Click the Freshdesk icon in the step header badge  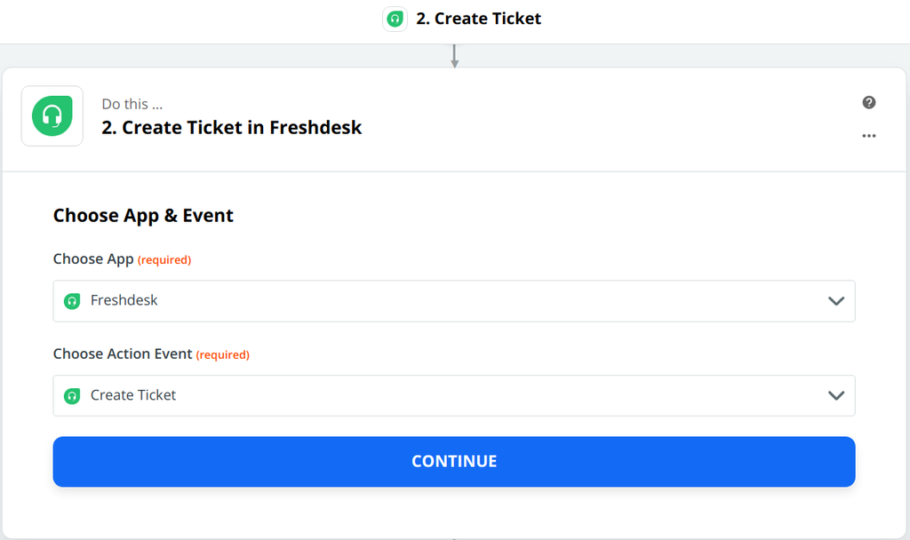(395, 19)
